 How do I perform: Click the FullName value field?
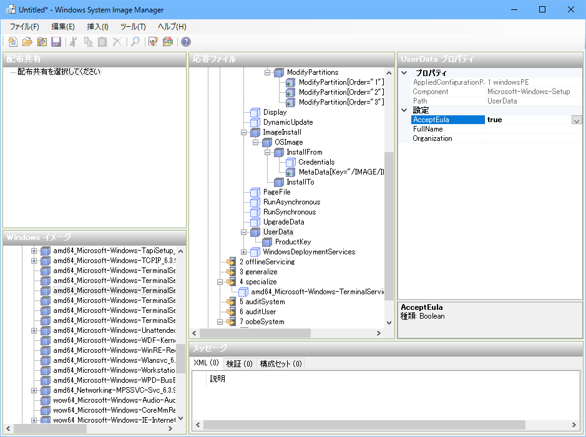point(534,129)
